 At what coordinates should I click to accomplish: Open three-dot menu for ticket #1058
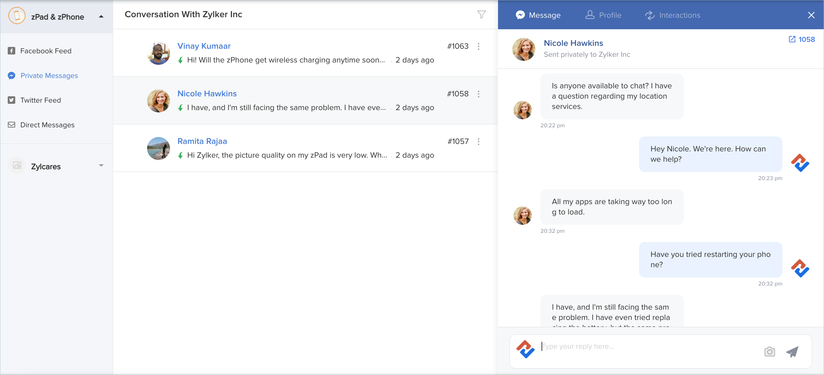coord(479,94)
